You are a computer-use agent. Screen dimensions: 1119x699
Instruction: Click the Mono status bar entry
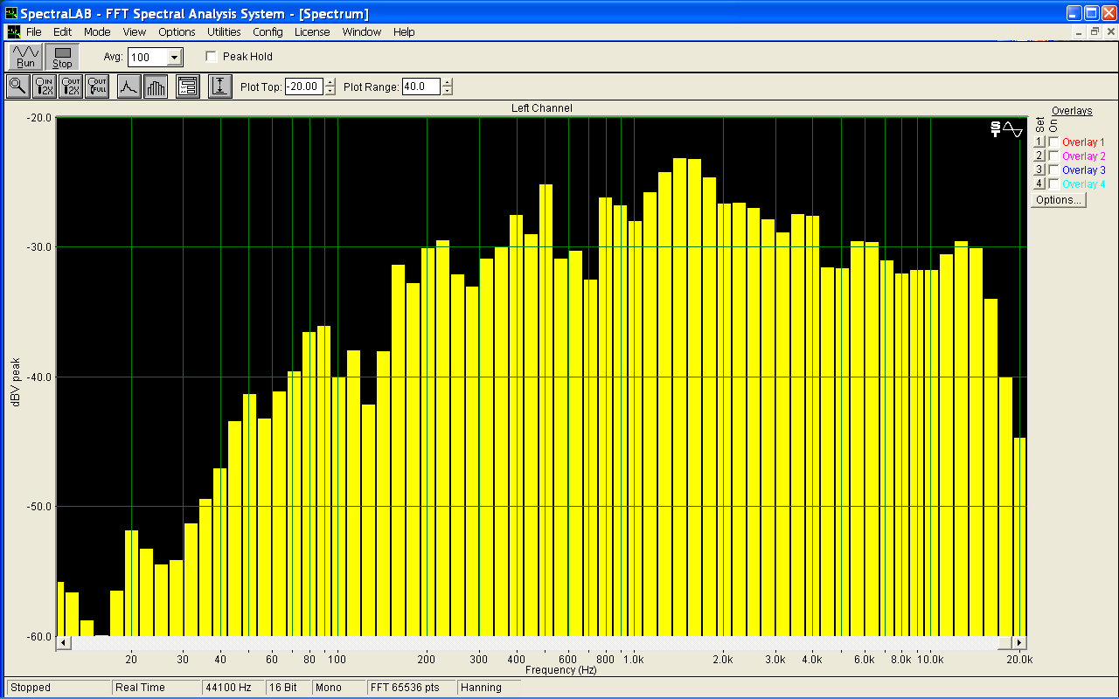[x=338, y=688]
